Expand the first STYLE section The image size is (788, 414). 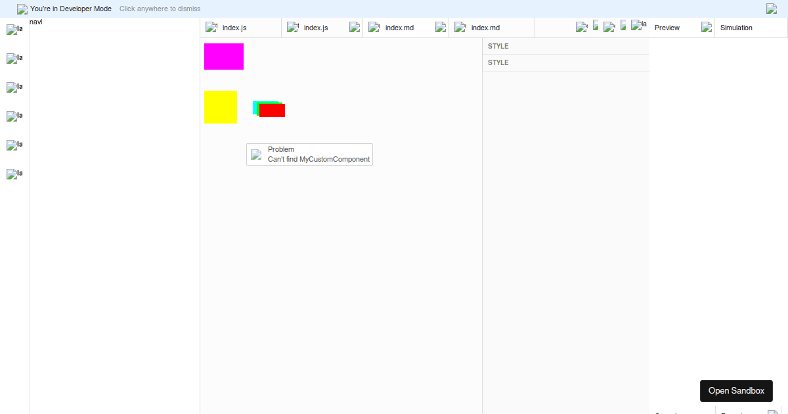498,45
